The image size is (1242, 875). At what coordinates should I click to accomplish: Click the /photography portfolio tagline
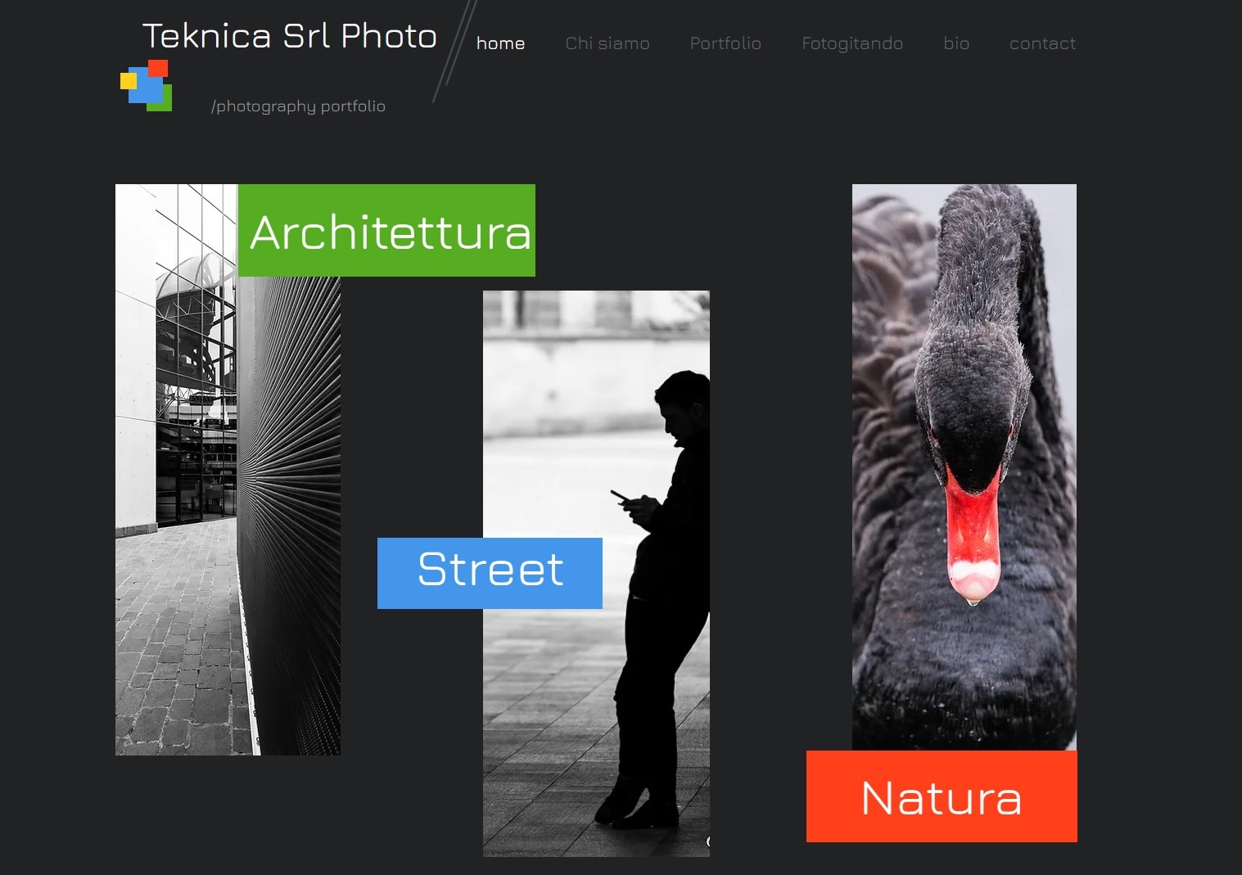[298, 106]
